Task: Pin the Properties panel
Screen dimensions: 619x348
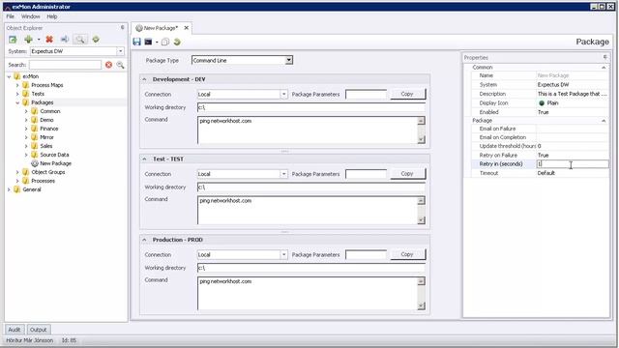Action: pos(604,58)
